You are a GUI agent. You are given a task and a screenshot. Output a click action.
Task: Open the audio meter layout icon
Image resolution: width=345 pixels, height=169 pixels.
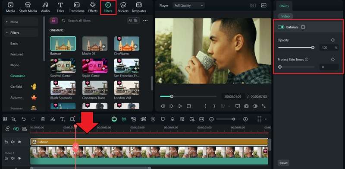pyautogui.click(x=260, y=119)
